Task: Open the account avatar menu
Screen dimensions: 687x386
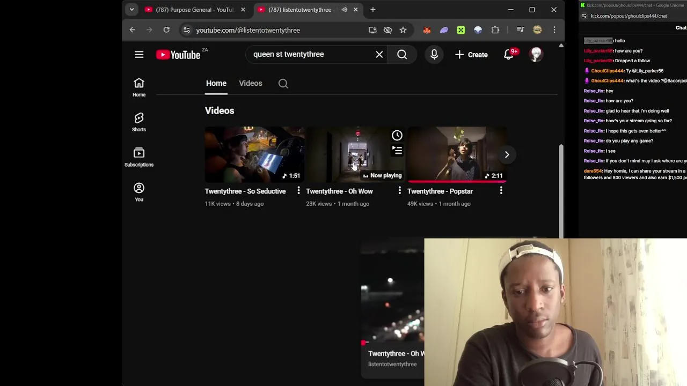Action: 536,54
